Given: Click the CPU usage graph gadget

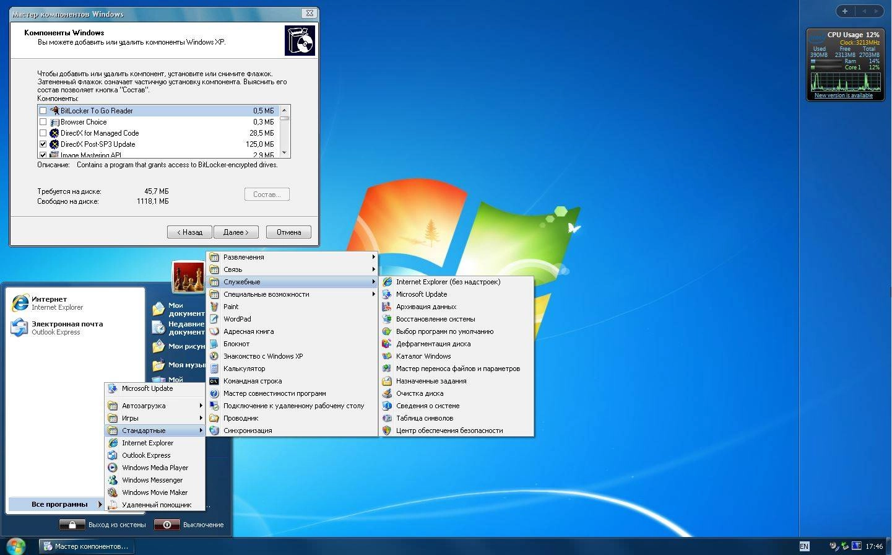Looking at the screenshot, I should (846, 82).
